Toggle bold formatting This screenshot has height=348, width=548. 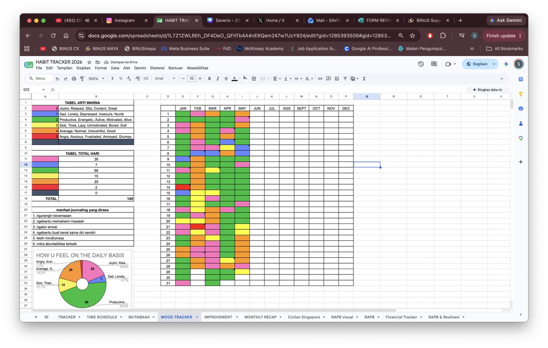point(210,78)
